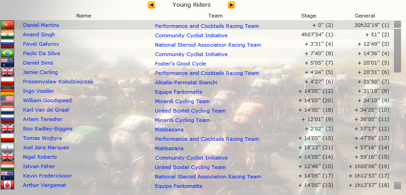This screenshot has height=195, width=406.
Task: Click the Portugal flag next to Daniel Martins
Action: [8, 25]
